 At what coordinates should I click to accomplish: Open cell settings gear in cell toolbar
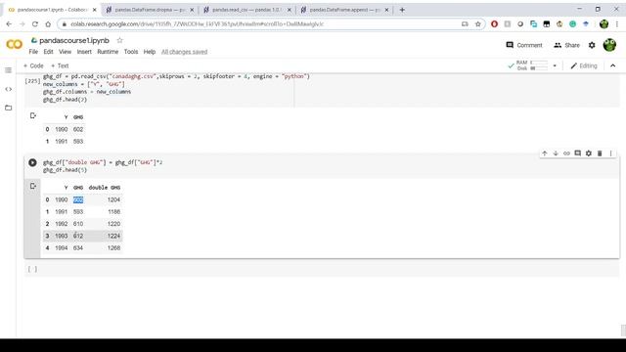pyautogui.click(x=589, y=154)
